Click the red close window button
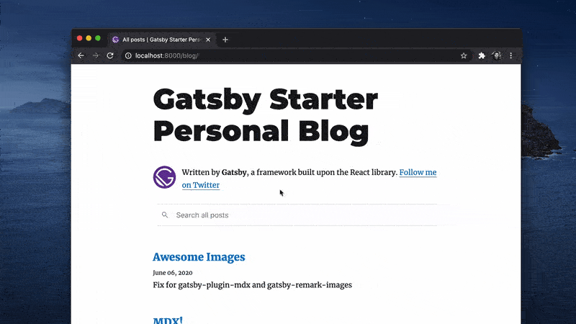 pos(79,38)
